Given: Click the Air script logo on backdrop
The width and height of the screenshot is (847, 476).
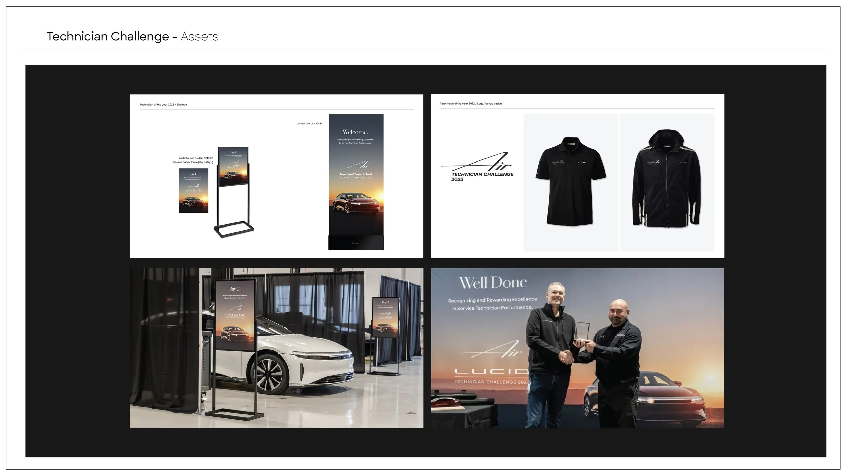Looking at the screenshot, I should (x=493, y=350).
